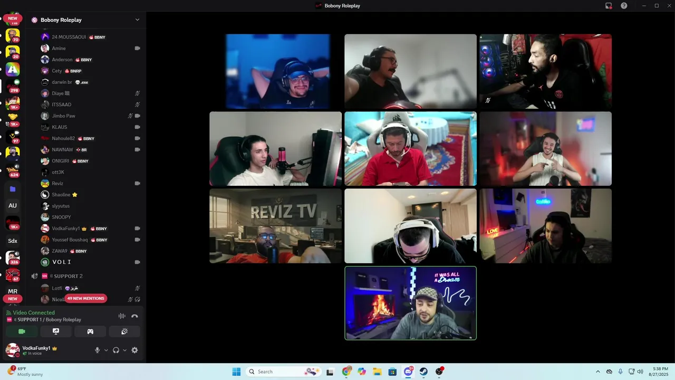The width and height of the screenshot is (675, 380).
Task: Open the server with 97 badge
Action: click(x=13, y=137)
